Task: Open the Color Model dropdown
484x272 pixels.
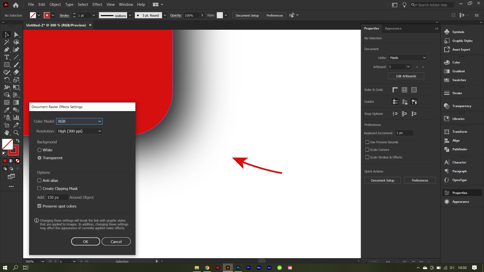Action: click(79, 121)
